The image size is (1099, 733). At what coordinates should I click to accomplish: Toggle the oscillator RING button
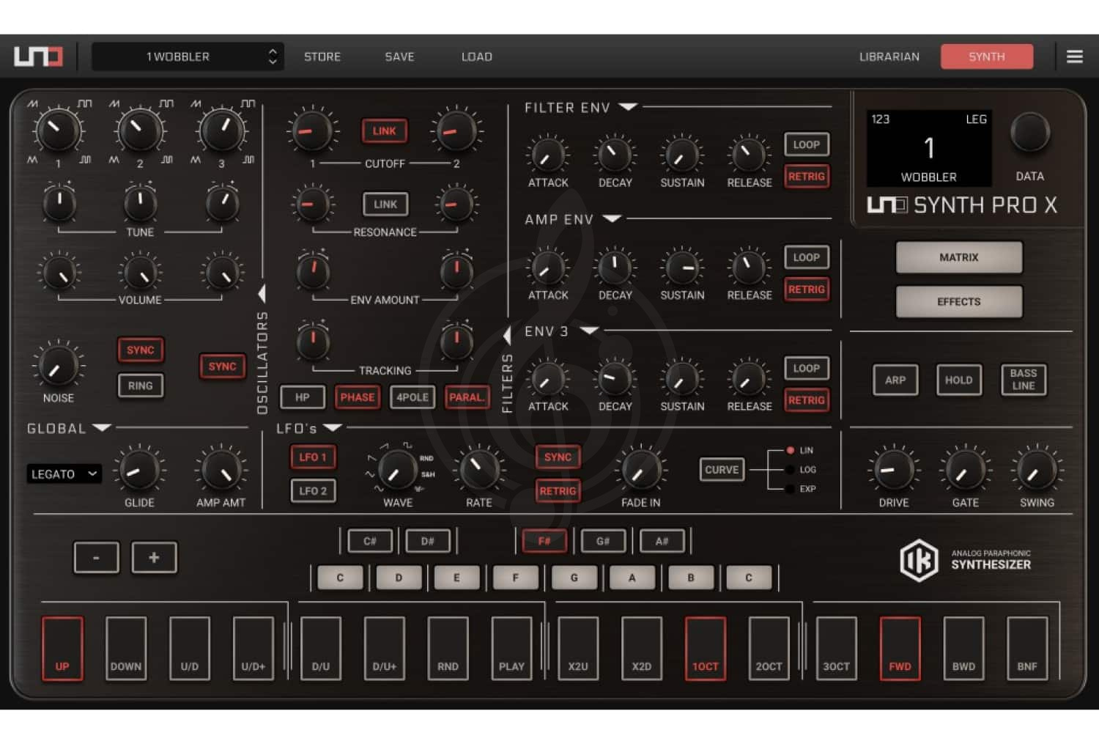coord(141,386)
